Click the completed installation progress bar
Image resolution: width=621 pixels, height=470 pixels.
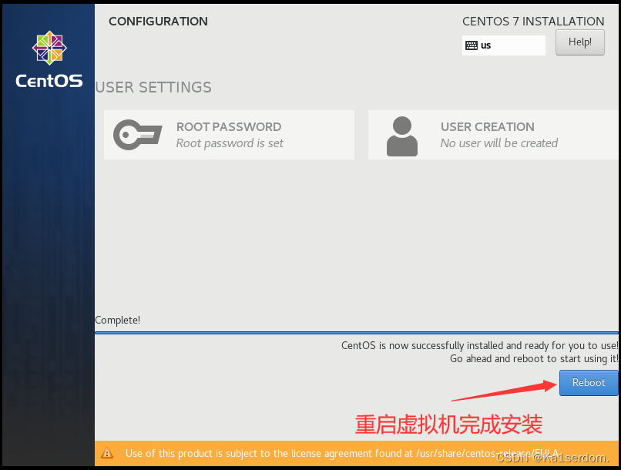pos(357,333)
